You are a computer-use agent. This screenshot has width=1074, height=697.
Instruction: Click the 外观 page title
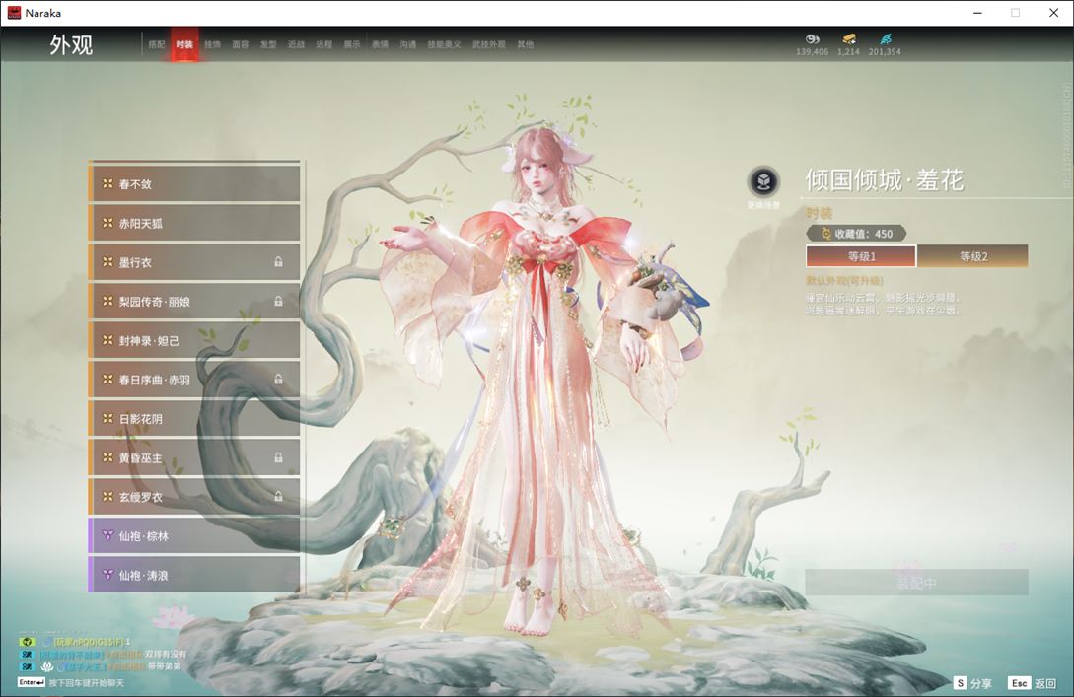71,45
